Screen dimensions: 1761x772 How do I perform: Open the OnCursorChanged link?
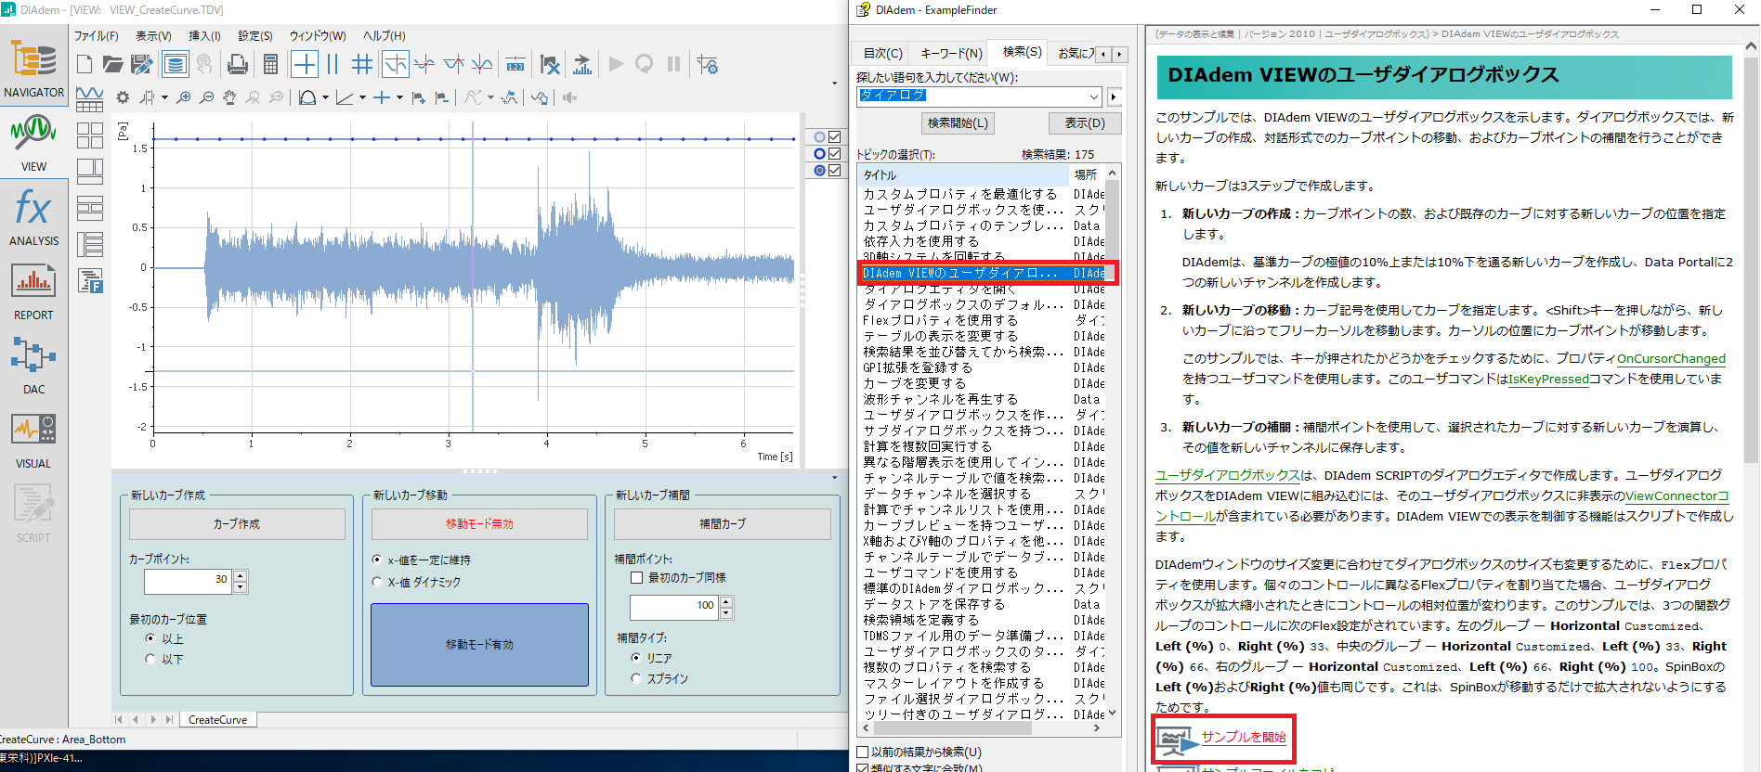pyautogui.click(x=1671, y=358)
